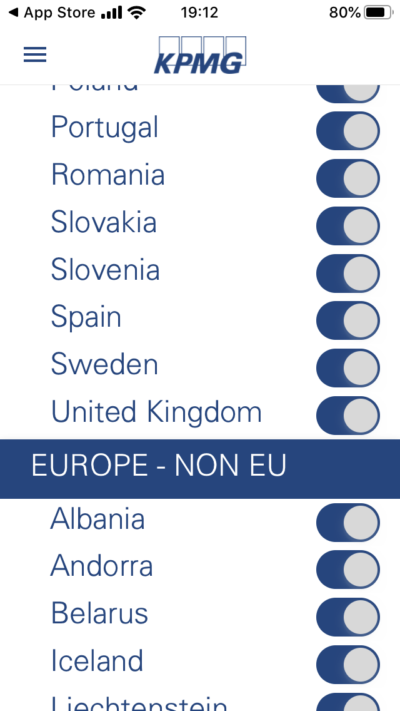Switch the Belarus toggle

pos(347,617)
